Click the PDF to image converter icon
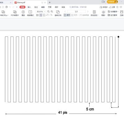 tap(15, 12)
